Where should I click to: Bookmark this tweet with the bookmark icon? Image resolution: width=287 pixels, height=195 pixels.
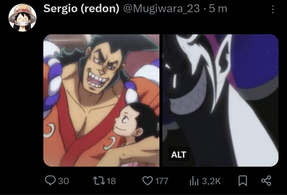click(243, 181)
